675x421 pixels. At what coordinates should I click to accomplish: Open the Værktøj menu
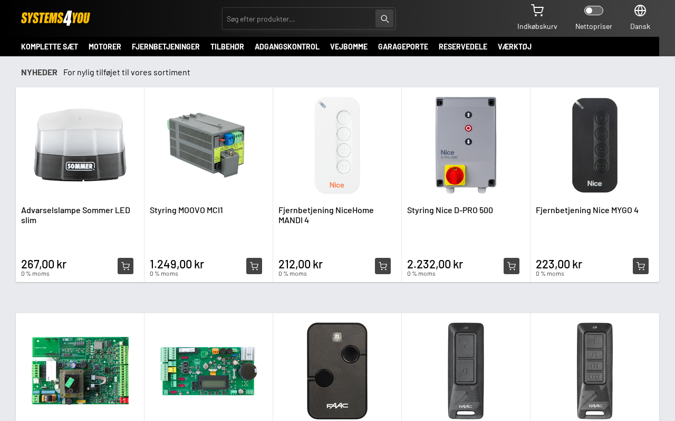[515, 46]
